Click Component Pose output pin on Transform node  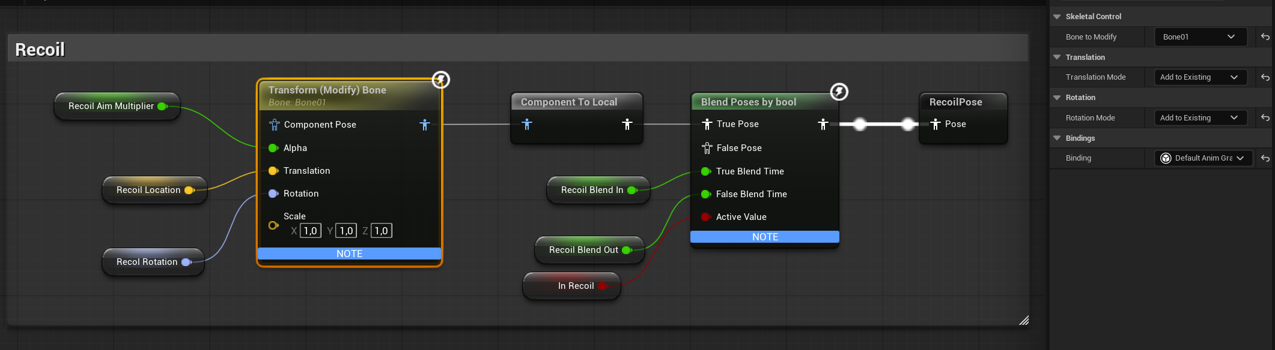click(425, 125)
